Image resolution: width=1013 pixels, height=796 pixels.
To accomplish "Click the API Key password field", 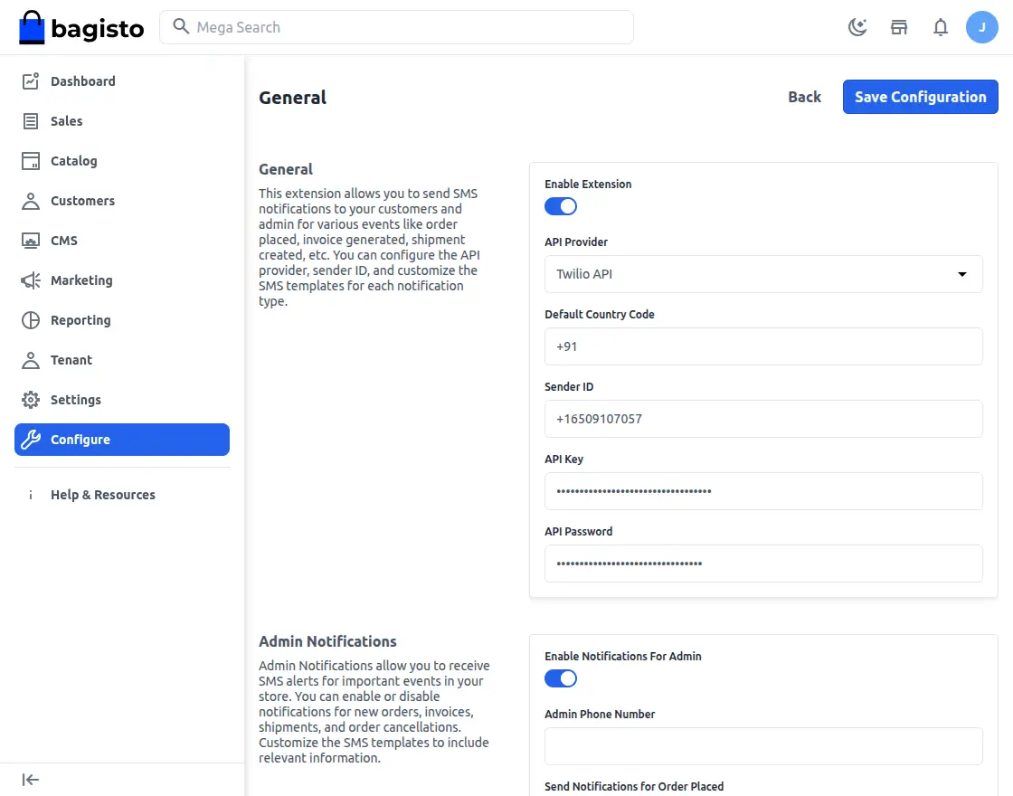I will tap(763, 491).
